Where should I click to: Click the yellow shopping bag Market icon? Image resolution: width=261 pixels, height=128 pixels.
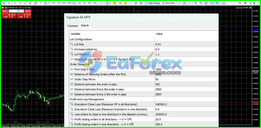point(125,3)
